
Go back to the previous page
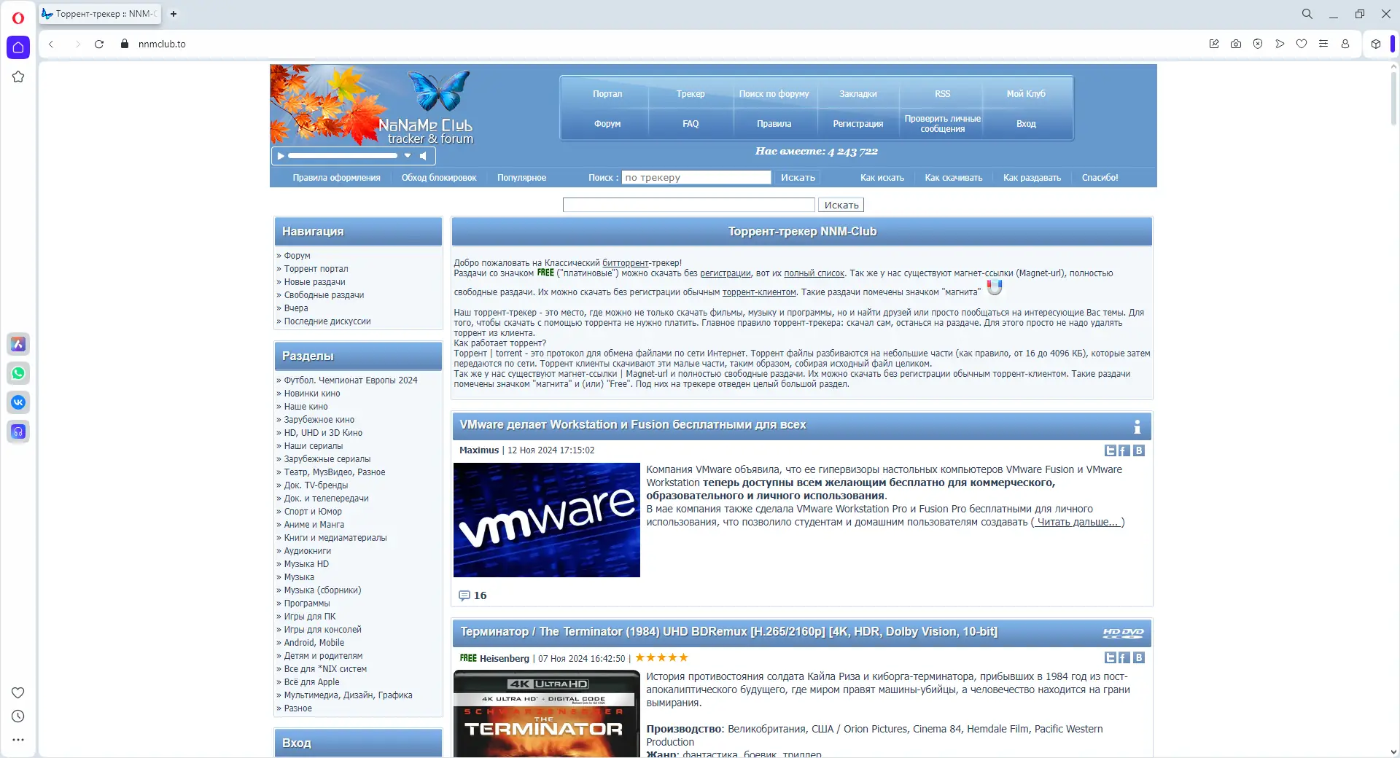tap(51, 44)
